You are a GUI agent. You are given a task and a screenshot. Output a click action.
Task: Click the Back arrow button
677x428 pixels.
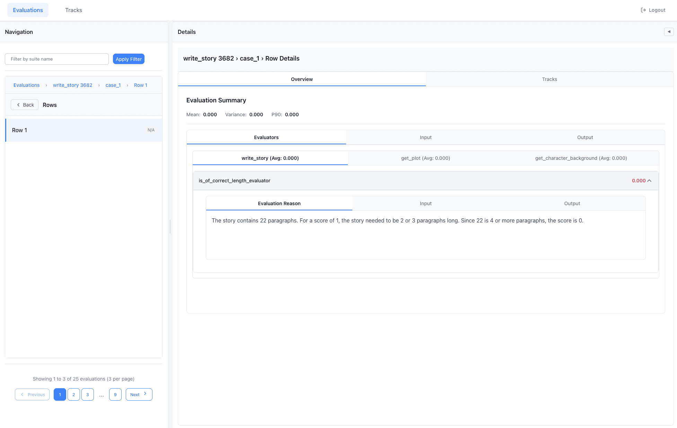[x=25, y=105]
